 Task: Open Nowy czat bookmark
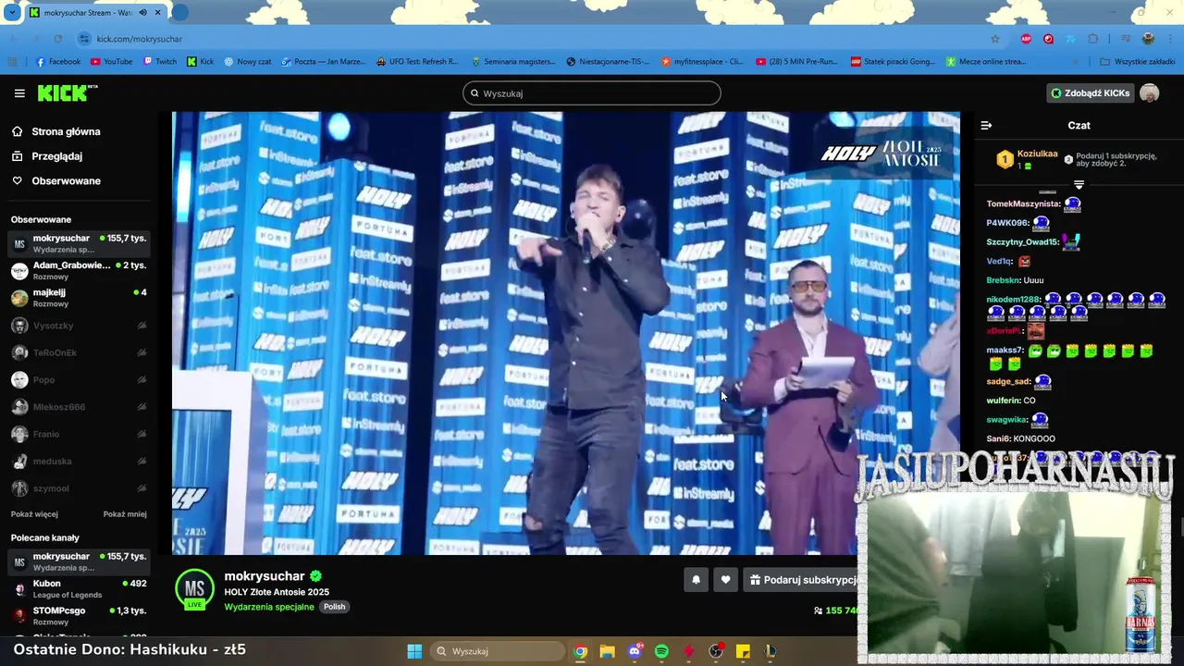click(247, 62)
